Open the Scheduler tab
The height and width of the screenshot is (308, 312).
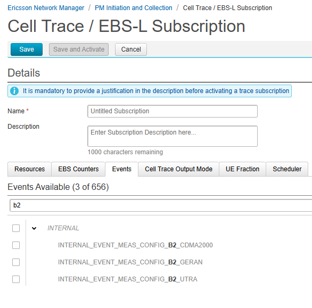pos(287,169)
